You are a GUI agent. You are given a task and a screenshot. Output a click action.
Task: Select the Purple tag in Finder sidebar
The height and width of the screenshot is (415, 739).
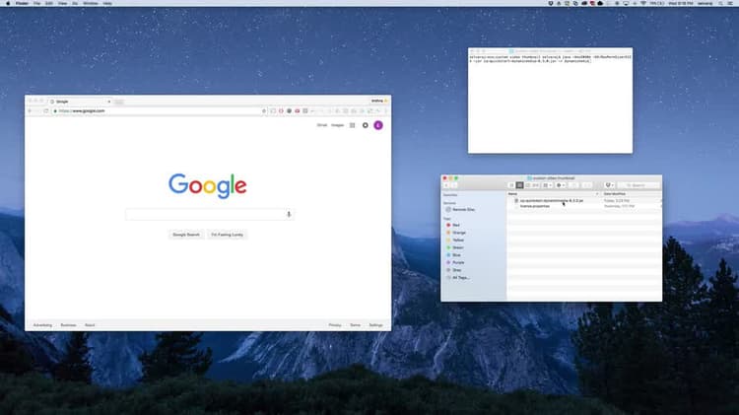point(456,262)
